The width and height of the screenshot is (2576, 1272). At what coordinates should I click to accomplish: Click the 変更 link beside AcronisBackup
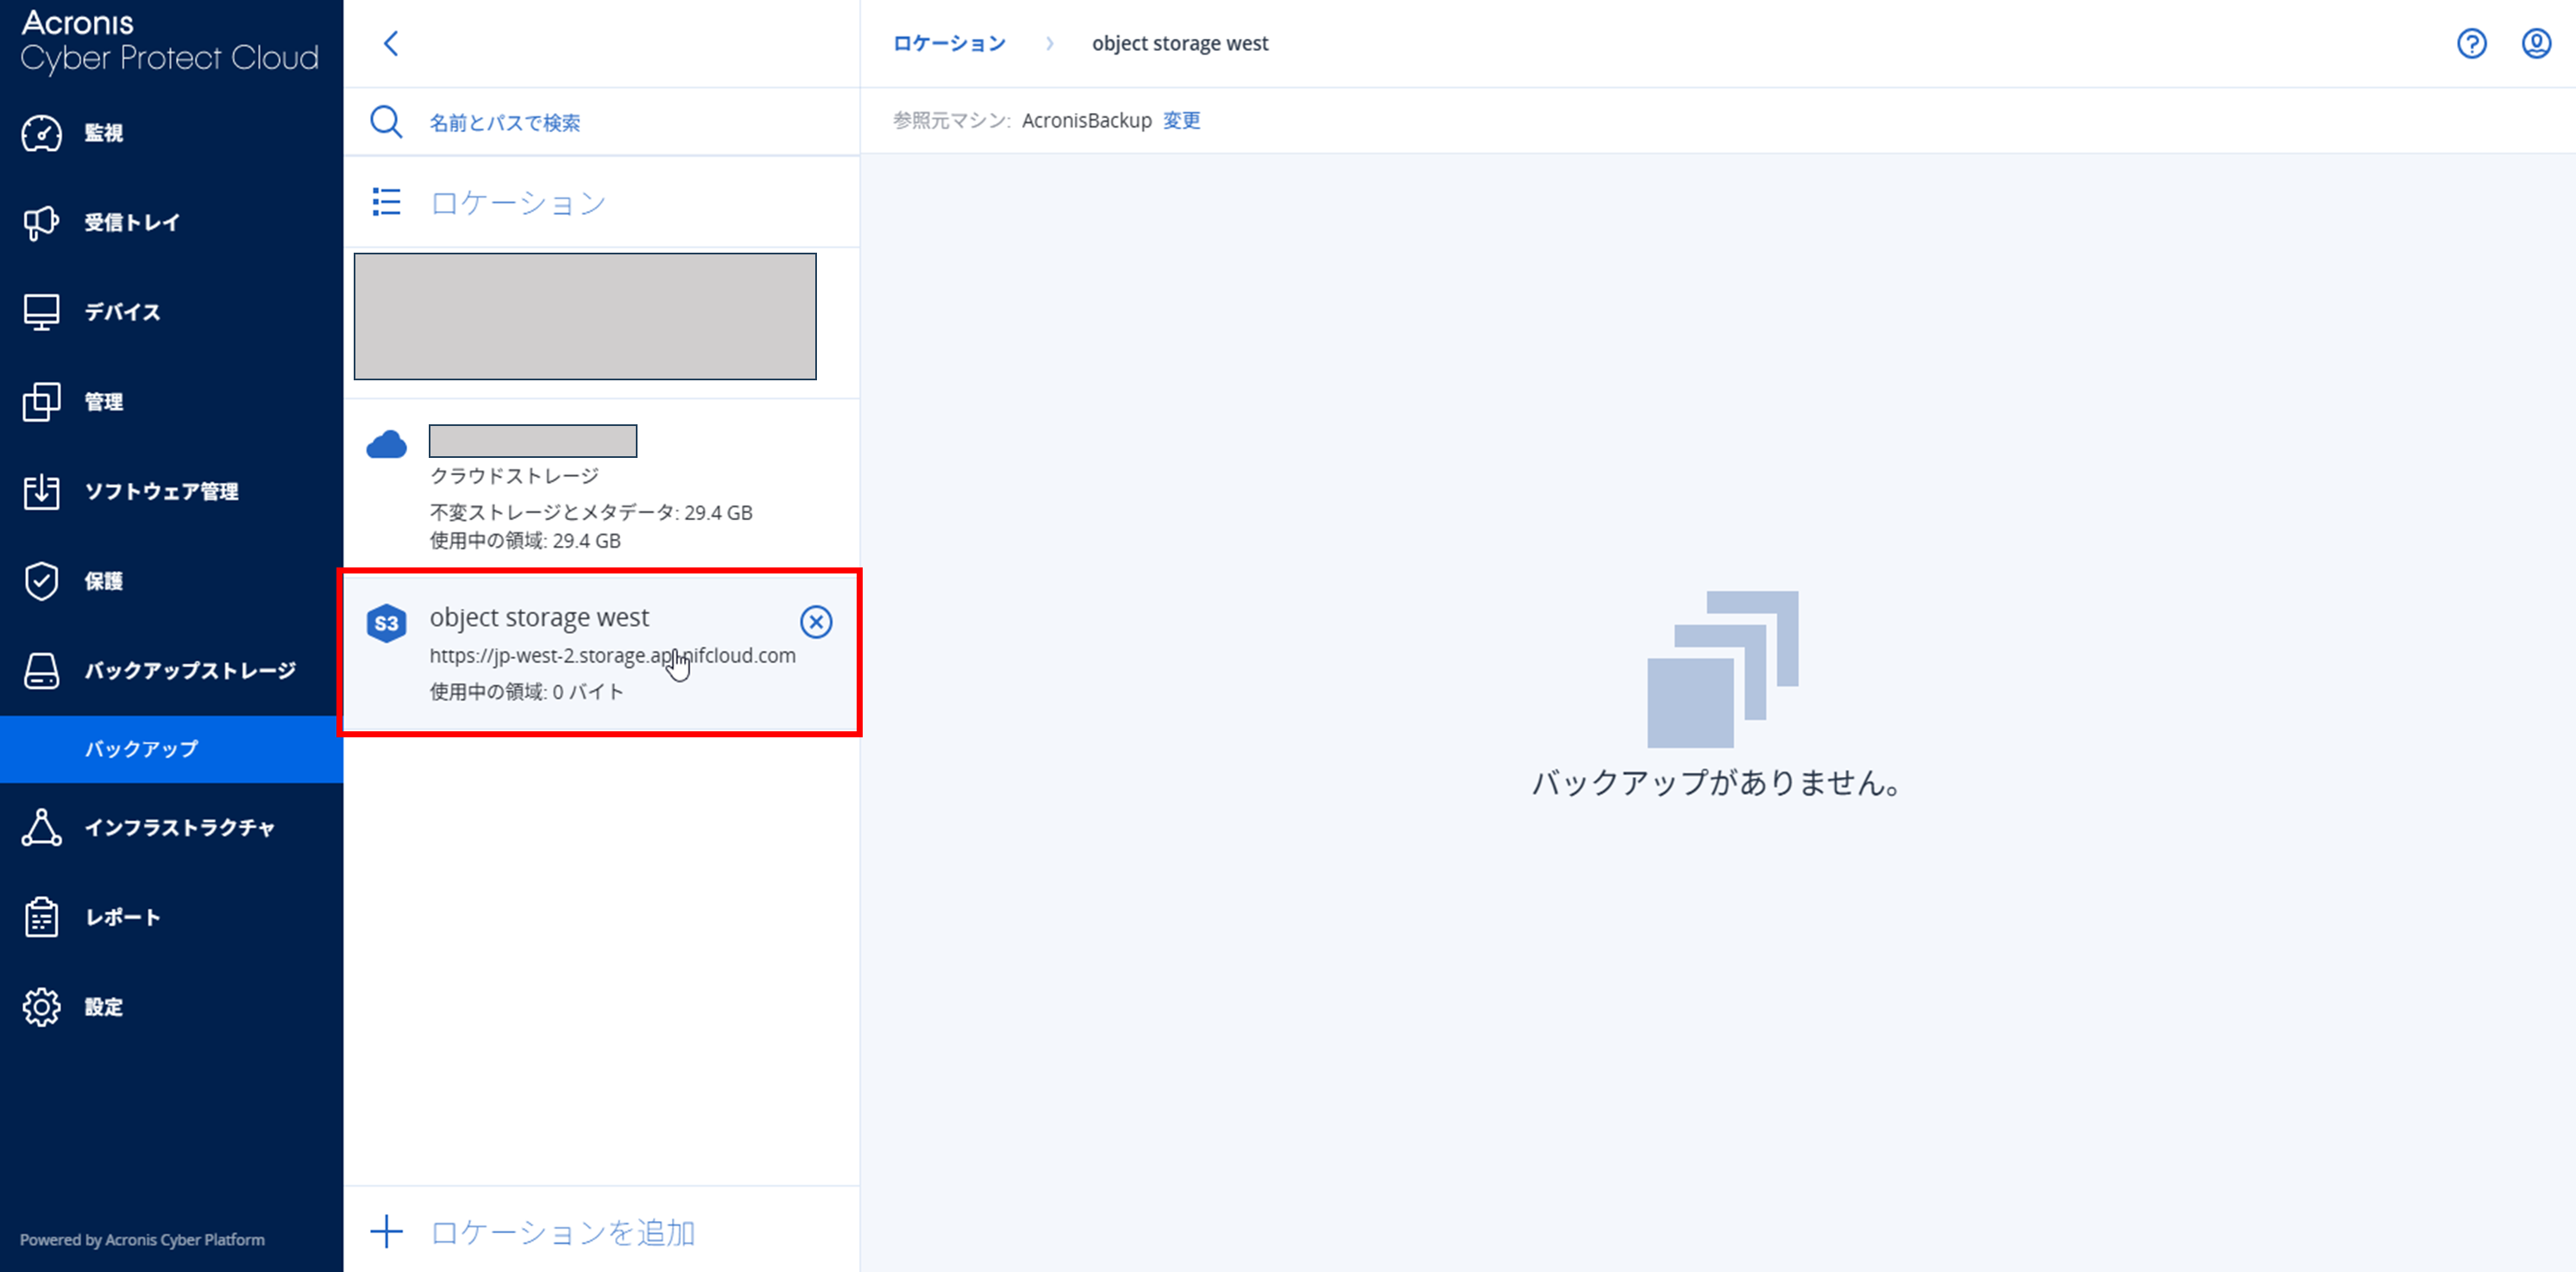point(1181,121)
